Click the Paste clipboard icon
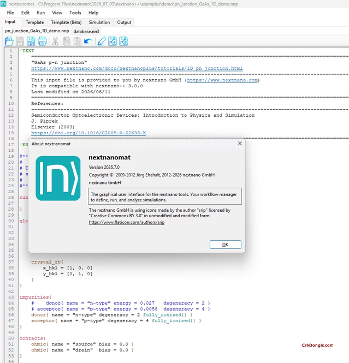Viewport: 349px width, 363px height. tap(78, 41)
